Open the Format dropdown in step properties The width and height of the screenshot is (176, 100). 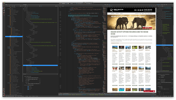[x=34, y=81]
